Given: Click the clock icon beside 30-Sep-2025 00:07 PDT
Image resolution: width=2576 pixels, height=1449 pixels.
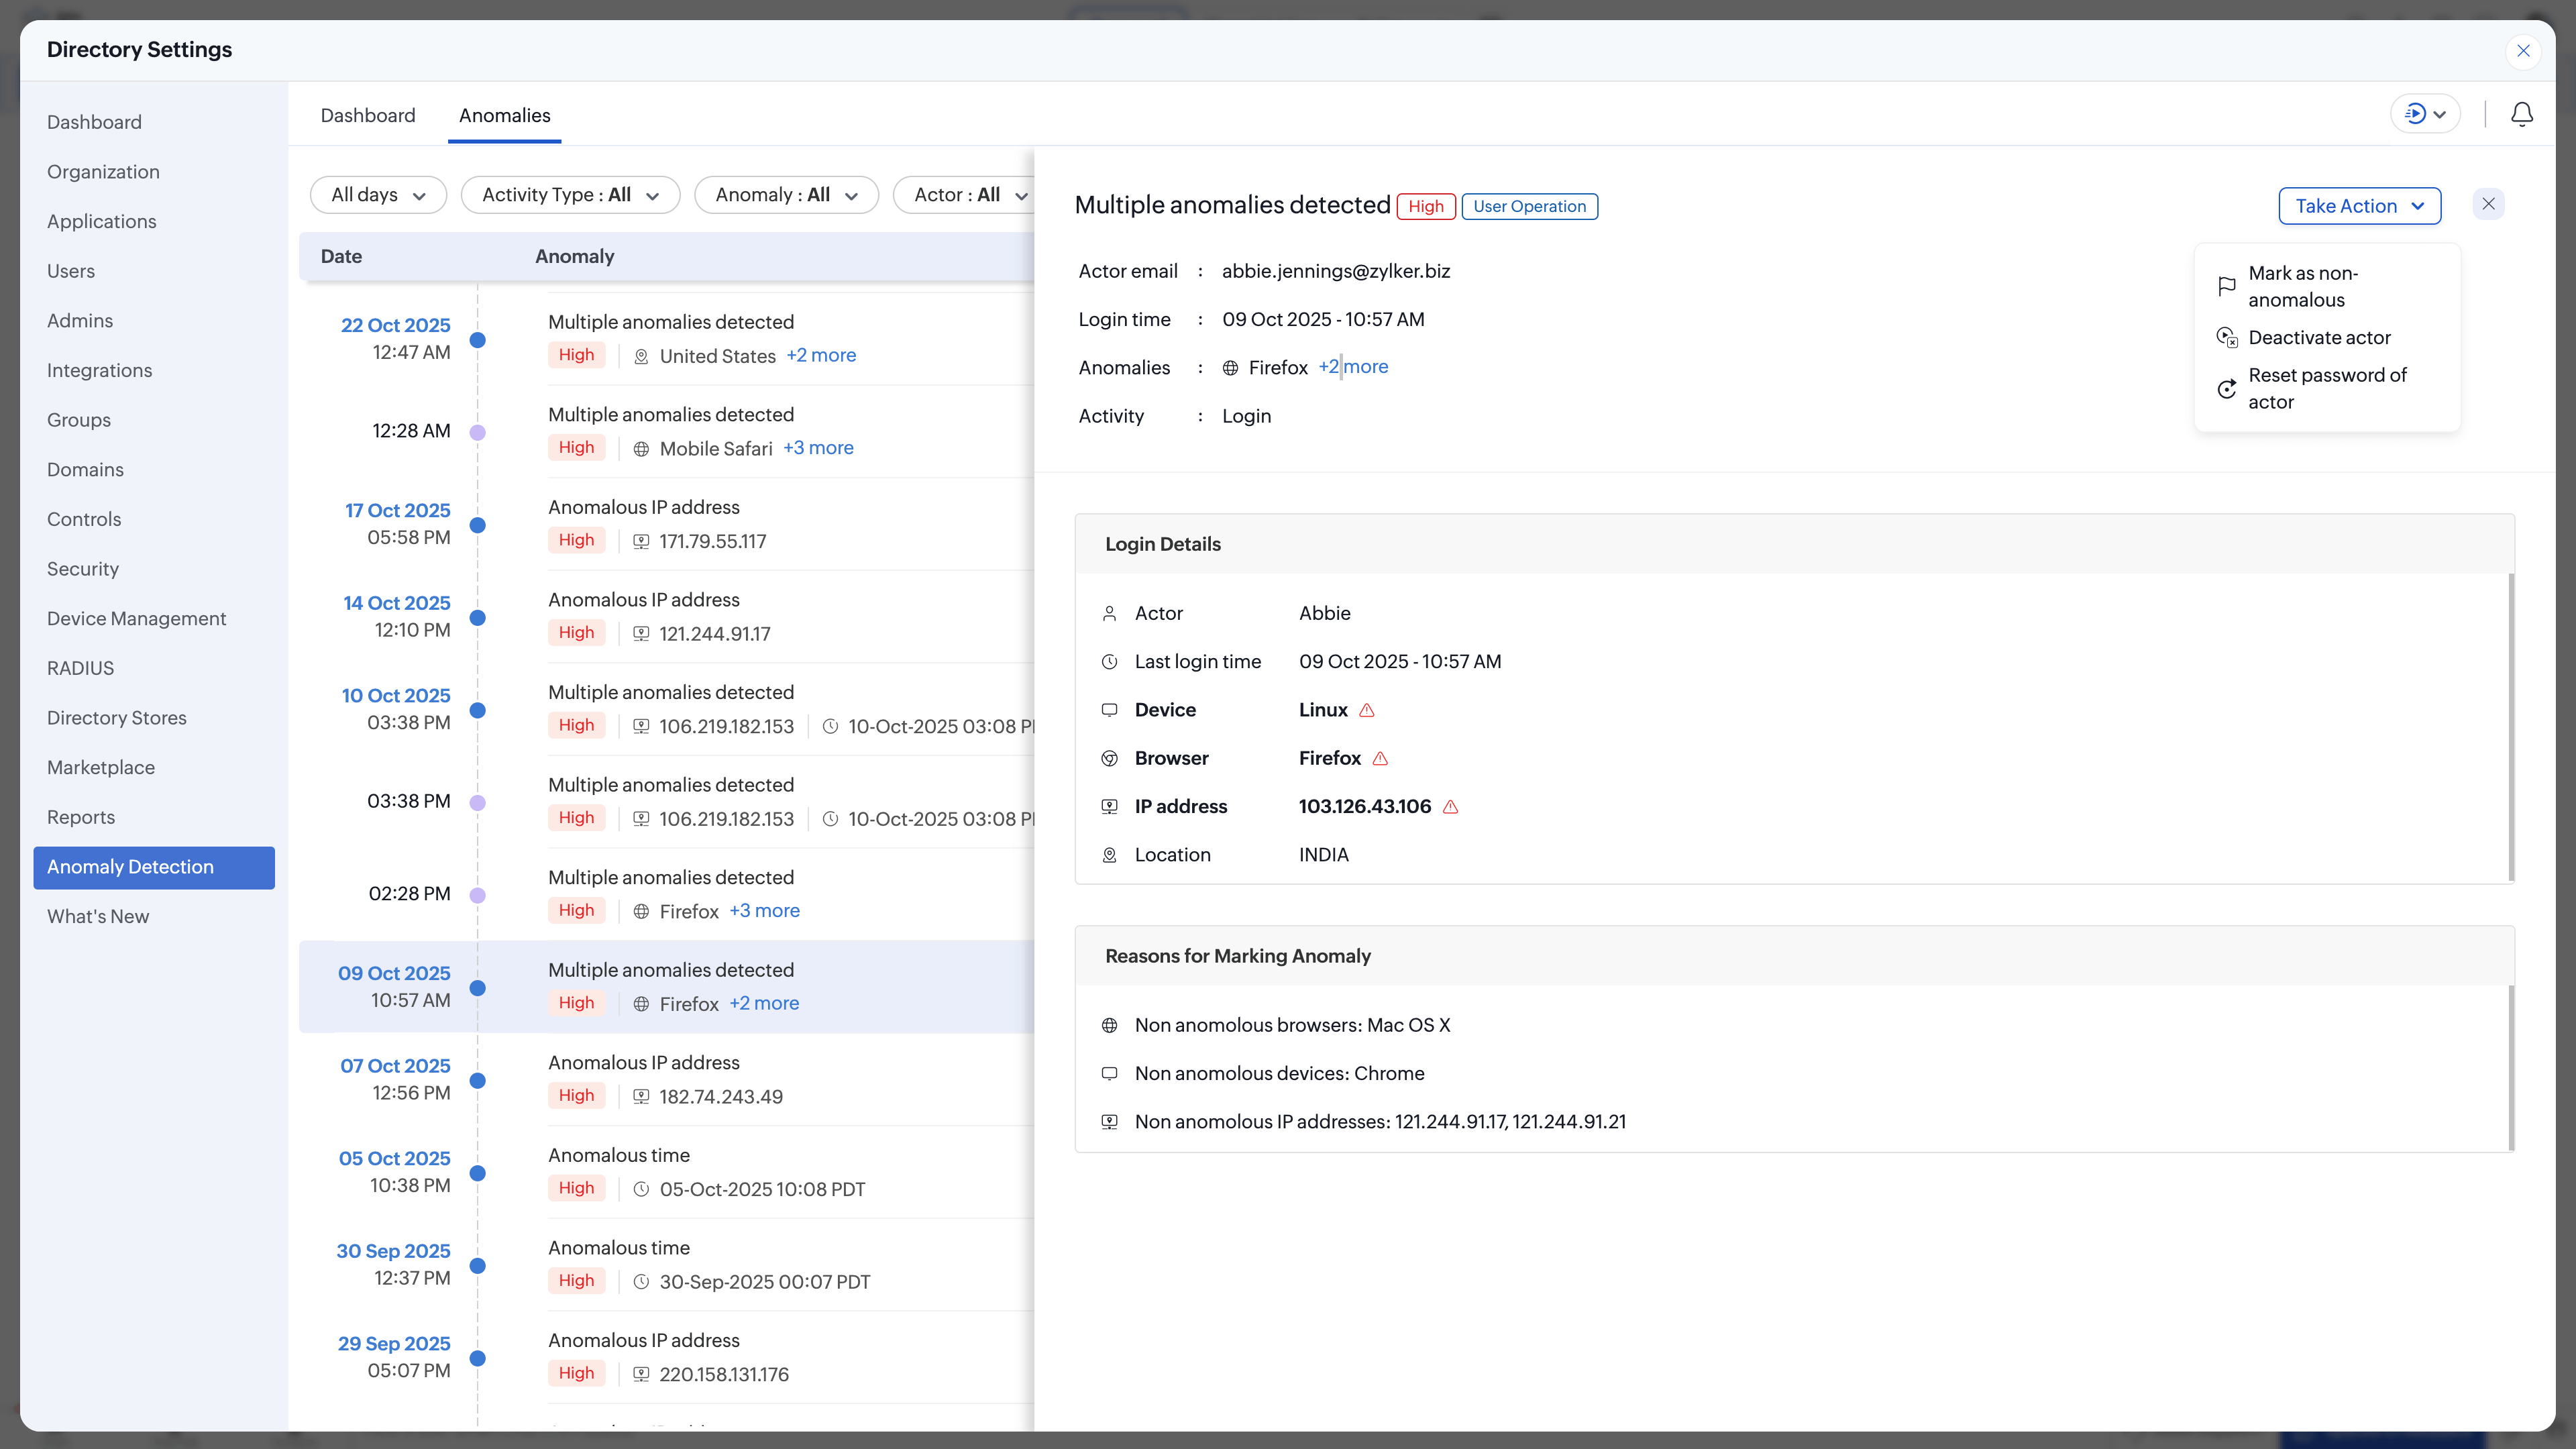Looking at the screenshot, I should (x=641, y=1281).
